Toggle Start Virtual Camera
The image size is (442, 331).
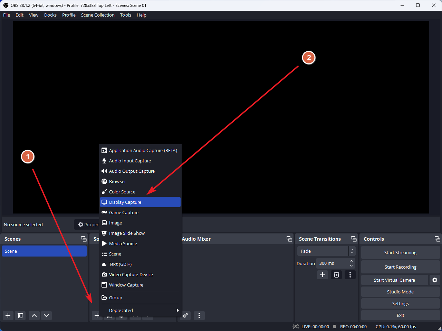[394, 280]
